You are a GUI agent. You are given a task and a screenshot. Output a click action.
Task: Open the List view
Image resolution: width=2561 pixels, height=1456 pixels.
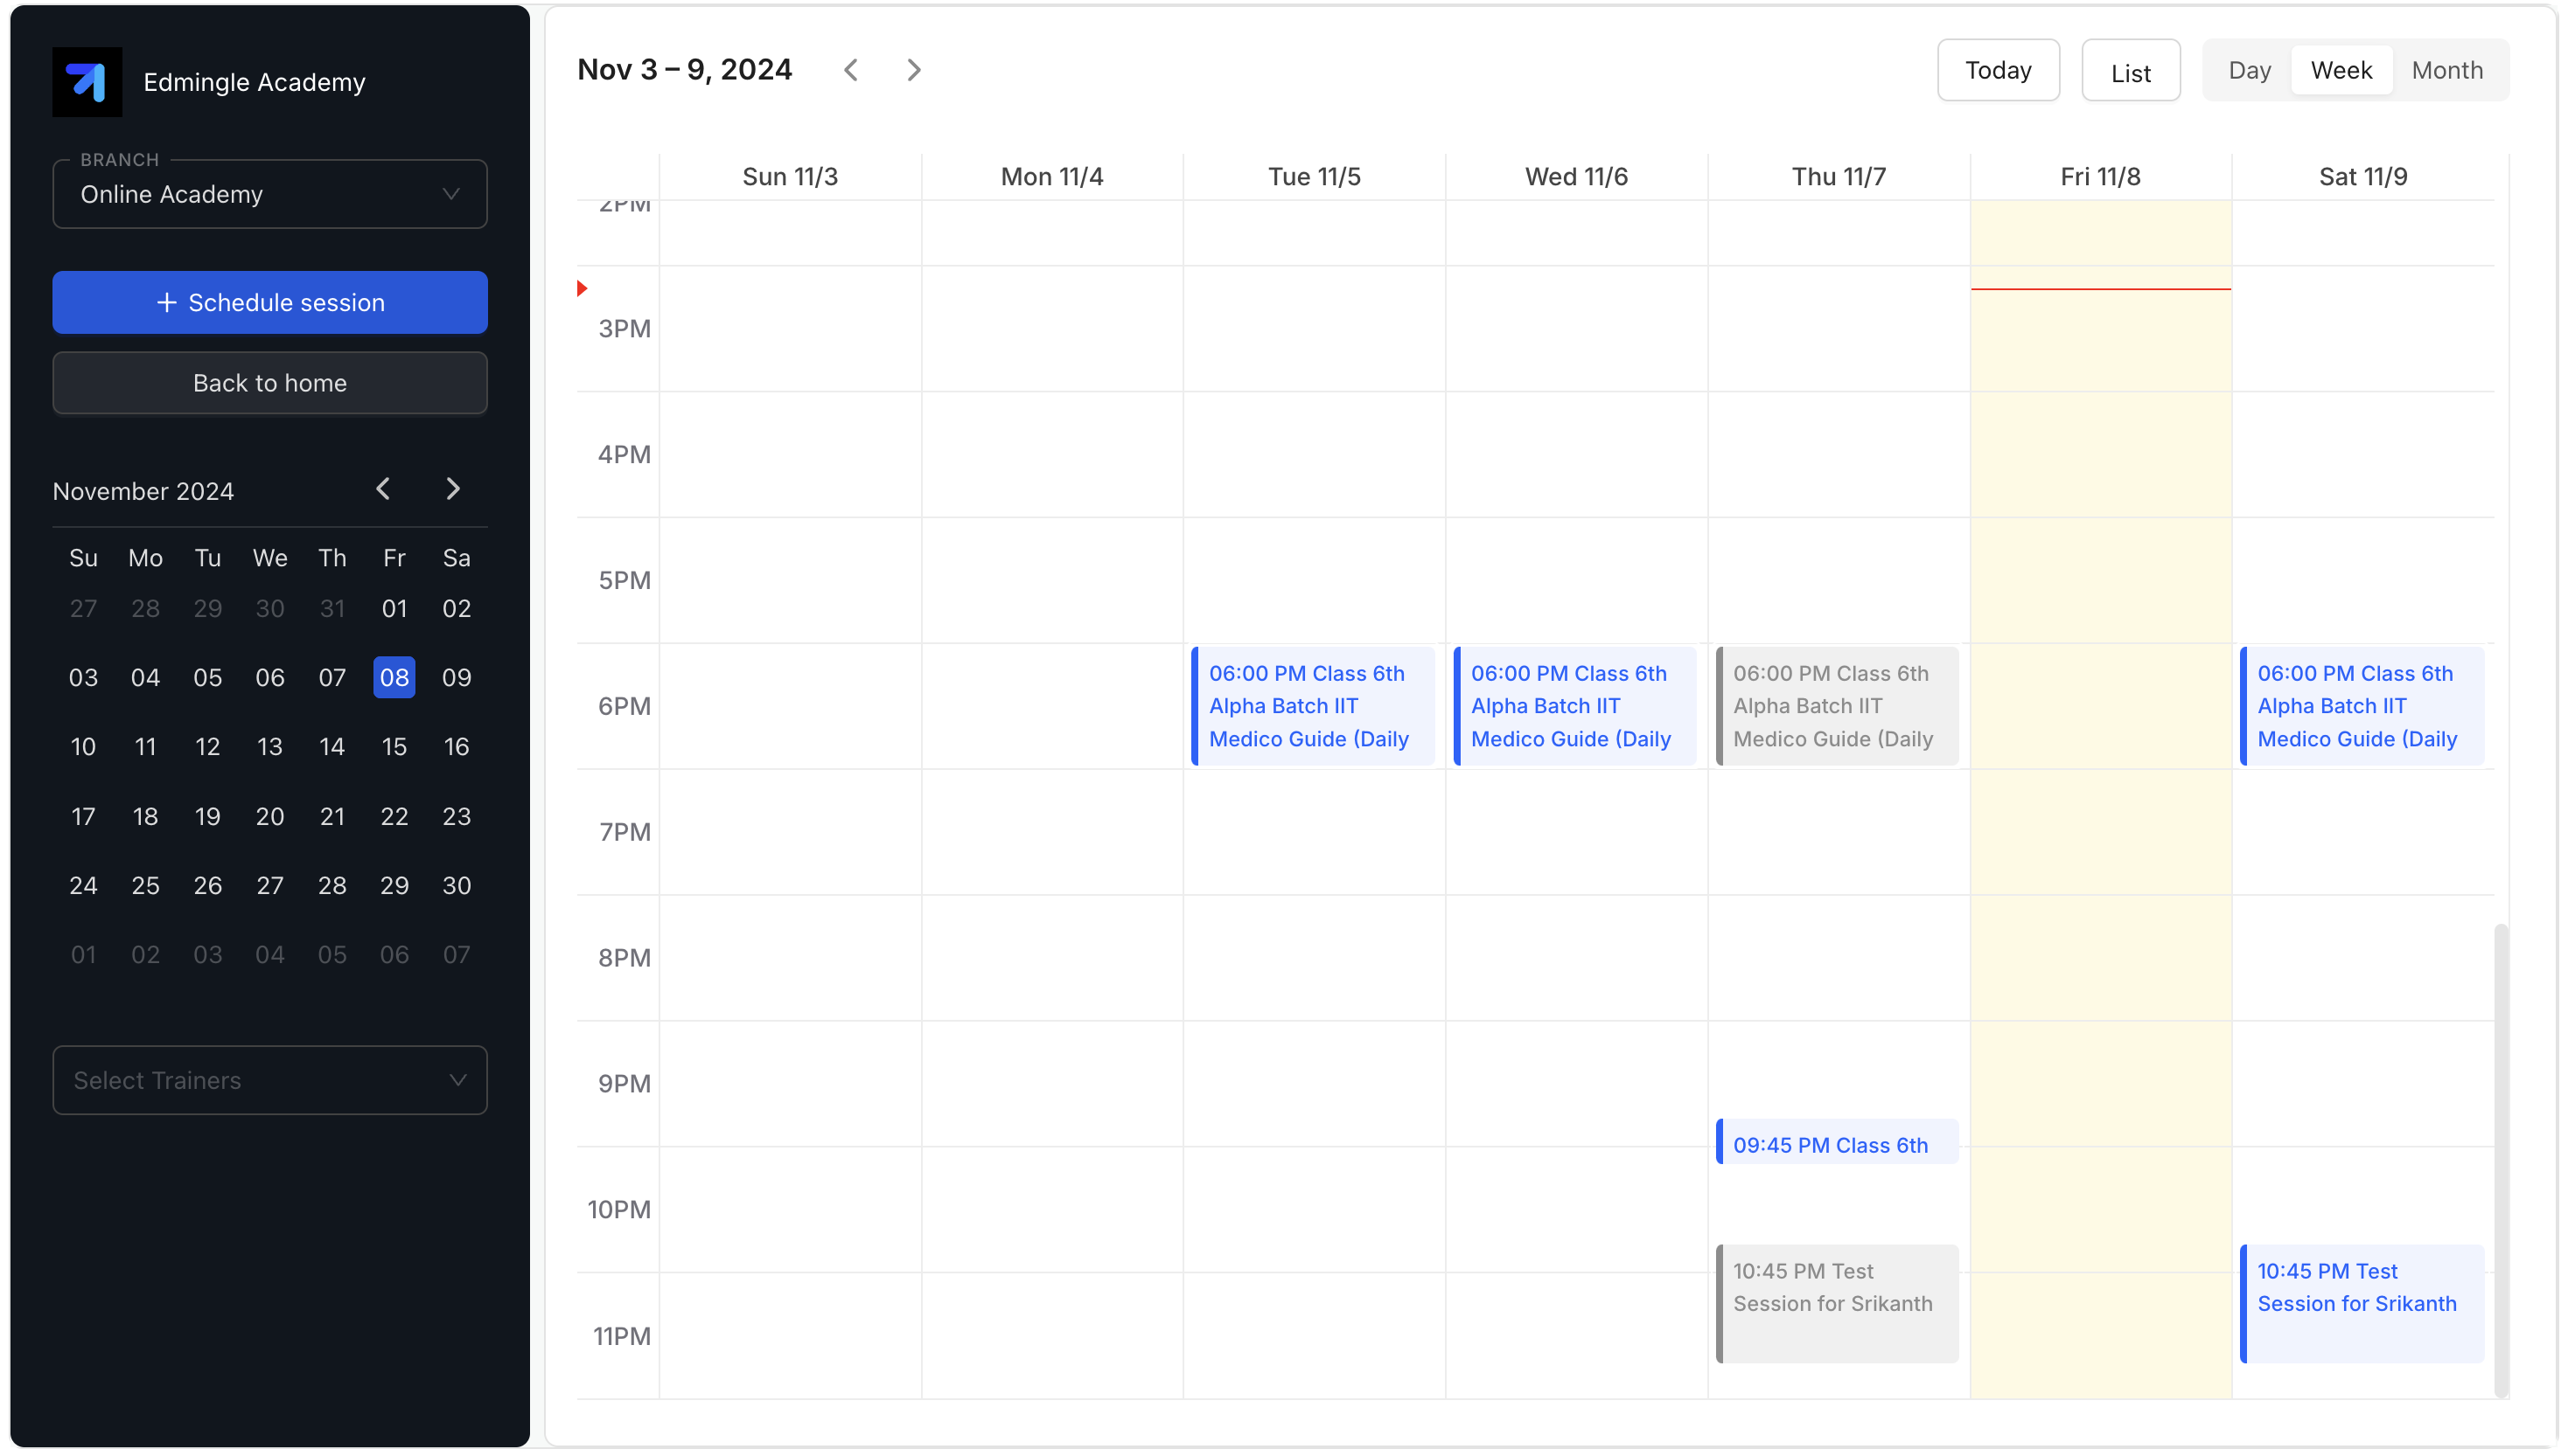point(2130,72)
